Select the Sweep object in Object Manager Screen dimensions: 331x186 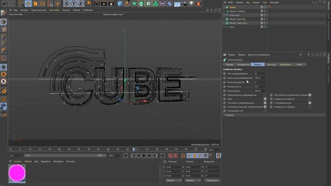click(232, 7)
